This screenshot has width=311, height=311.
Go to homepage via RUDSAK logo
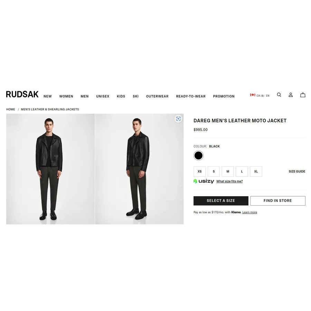click(22, 94)
